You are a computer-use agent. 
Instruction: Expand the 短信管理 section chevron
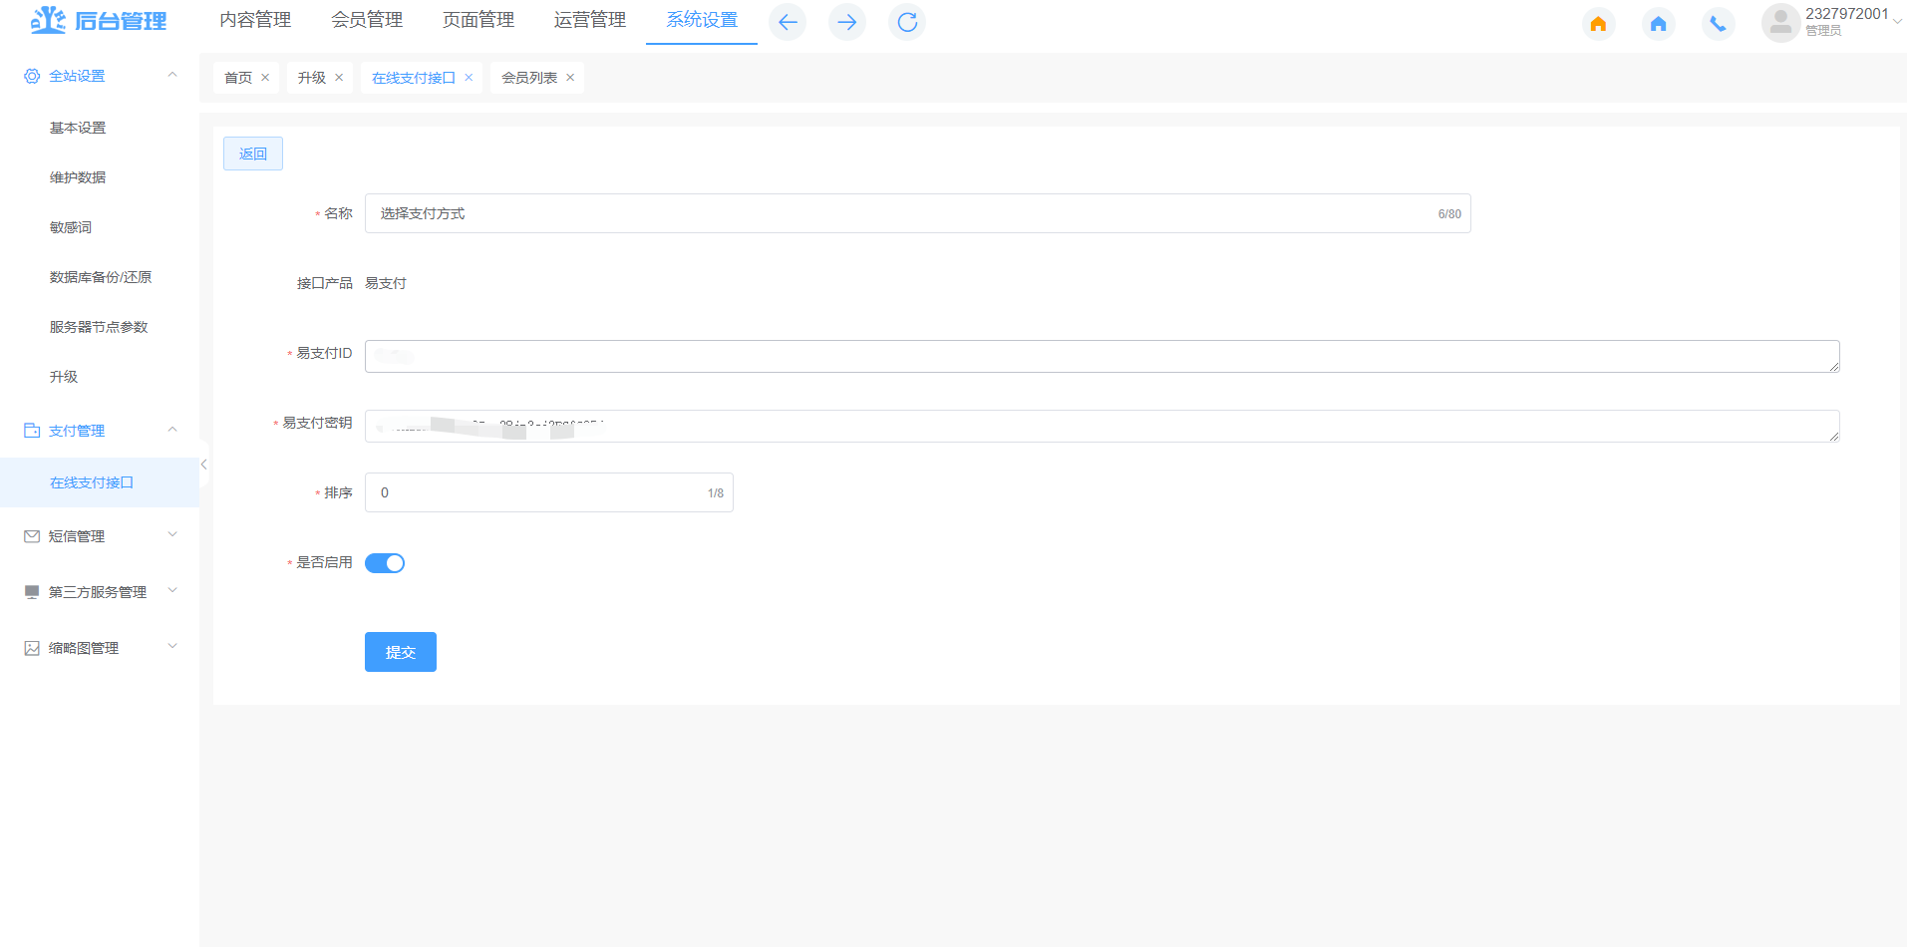[172, 535]
